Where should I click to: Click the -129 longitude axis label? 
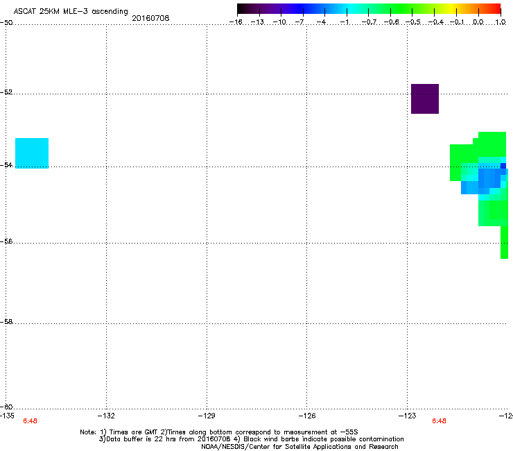(207, 416)
